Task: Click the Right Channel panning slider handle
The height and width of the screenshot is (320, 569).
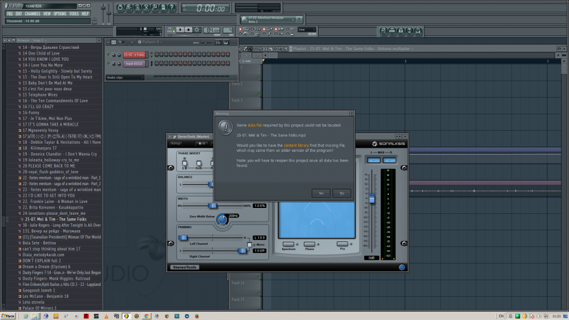Action: [x=242, y=251]
